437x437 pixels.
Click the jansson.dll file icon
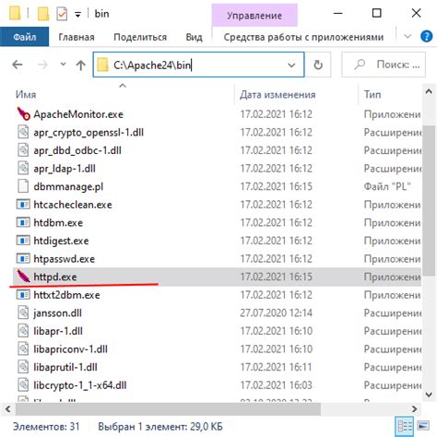click(23, 313)
